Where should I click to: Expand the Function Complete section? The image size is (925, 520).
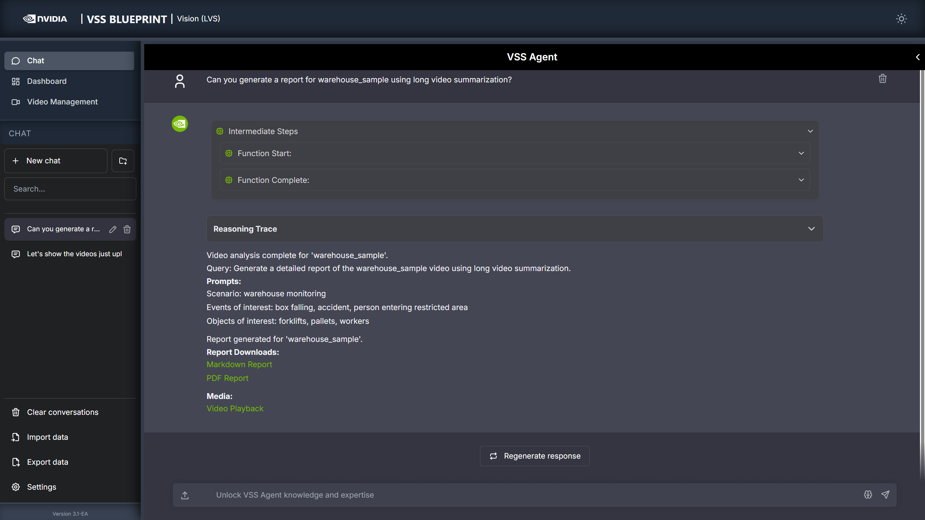801,180
